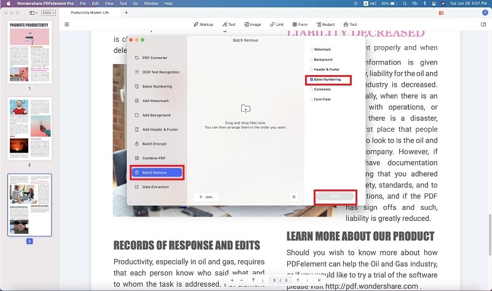The image size is (492, 291).
Task: Open the sidebar layout dropdown
Action: coord(34,12)
